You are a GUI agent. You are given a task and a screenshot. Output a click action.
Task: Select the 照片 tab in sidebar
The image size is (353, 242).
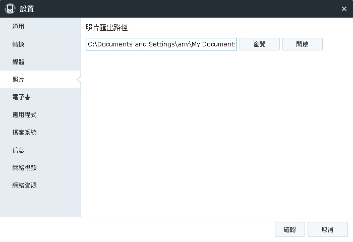point(18,80)
